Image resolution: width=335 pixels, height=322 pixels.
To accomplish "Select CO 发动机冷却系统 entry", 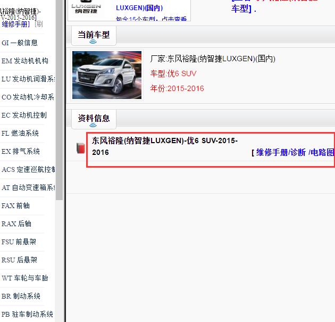I will 28,97.
